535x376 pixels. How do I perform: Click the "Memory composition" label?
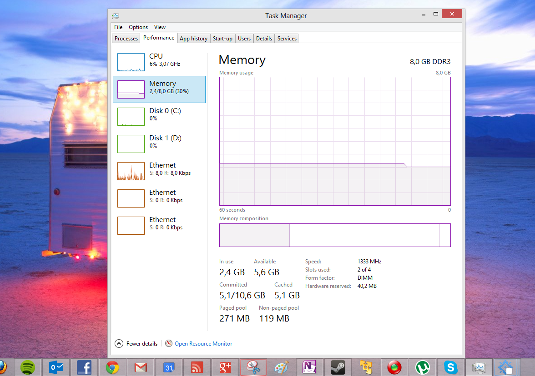pyautogui.click(x=244, y=218)
